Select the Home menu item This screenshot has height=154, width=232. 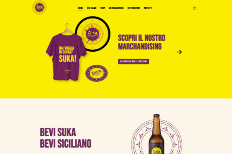pos(80,8)
